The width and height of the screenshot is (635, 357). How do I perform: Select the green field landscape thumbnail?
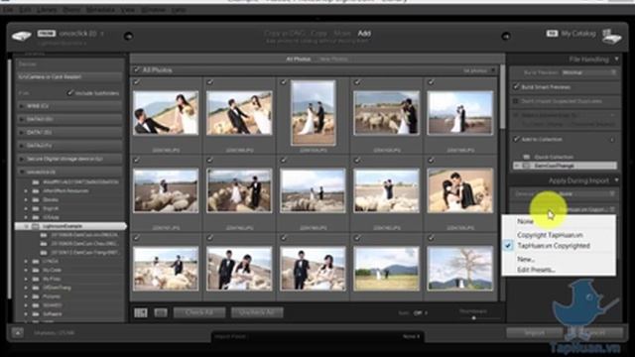386,269
